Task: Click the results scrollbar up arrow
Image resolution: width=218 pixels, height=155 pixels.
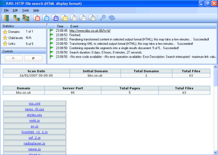Action: point(215,67)
